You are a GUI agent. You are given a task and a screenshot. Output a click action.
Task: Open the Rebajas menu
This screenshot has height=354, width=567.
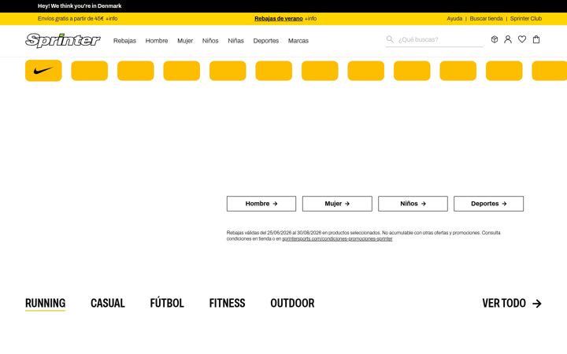(124, 41)
